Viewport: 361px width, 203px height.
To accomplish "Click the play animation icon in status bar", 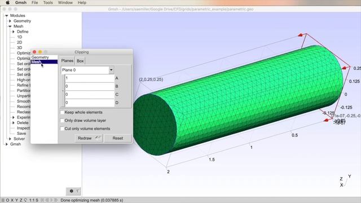I will coord(51,200).
